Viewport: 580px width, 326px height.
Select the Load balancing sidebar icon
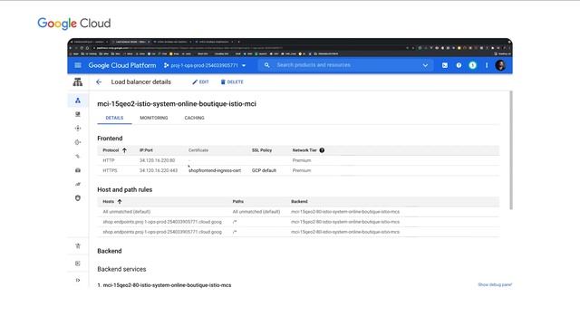point(78,101)
